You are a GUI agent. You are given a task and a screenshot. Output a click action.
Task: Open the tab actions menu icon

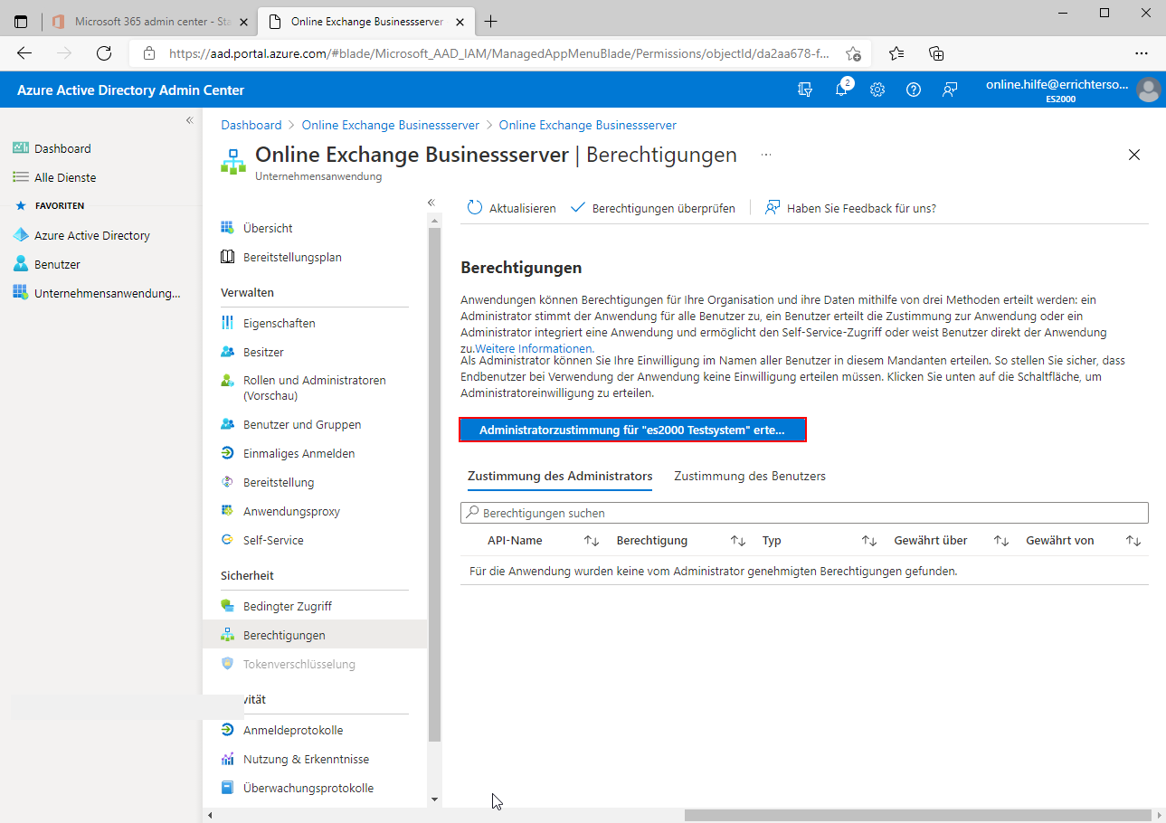coord(21,21)
